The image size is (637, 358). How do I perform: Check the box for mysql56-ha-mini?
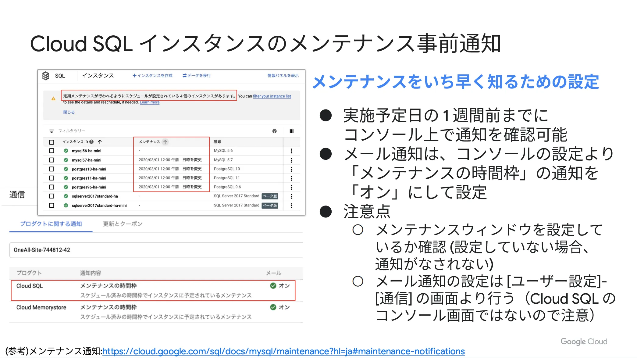pyautogui.click(x=52, y=151)
